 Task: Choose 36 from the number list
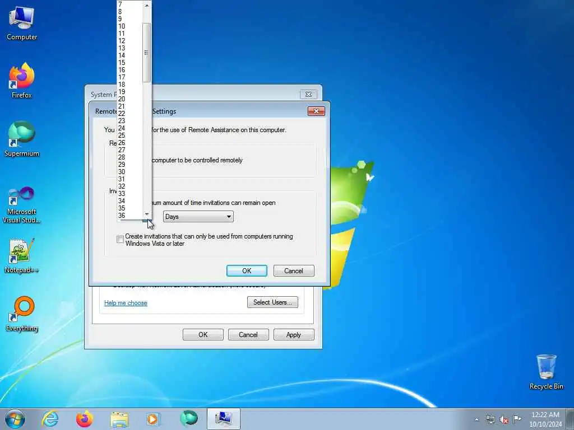[x=129, y=216]
